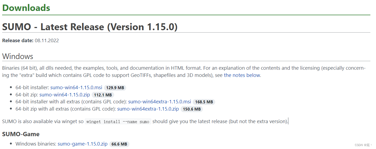Open the sumo-win64extra-1.15.0.msi link
The image size is (376, 149).
pos(159,102)
